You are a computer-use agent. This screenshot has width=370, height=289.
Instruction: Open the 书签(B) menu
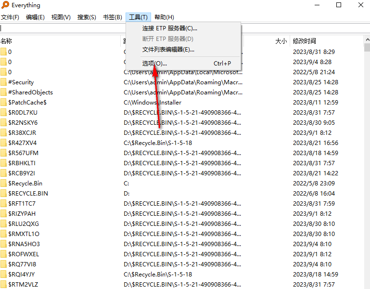click(x=112, y=17)
